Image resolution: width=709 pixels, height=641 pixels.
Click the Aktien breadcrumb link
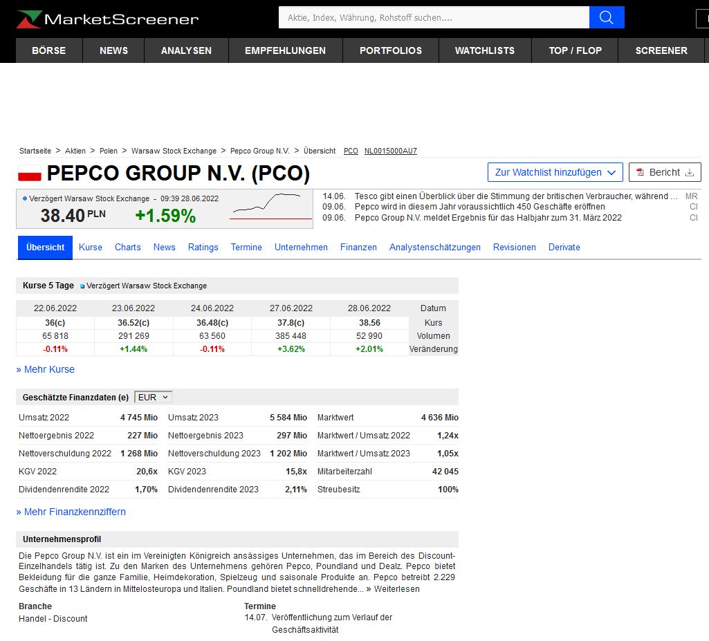(75, 151)
